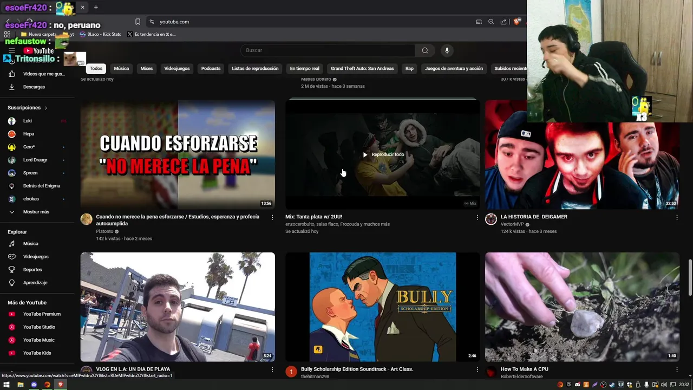
Task: Click the search magnifier button
Action: click(425, 50)
